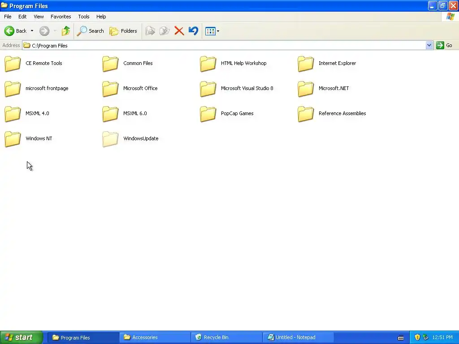Select the PopCap Games folder icon
Viewport: 459px width, 344px height.
point(208,114)
